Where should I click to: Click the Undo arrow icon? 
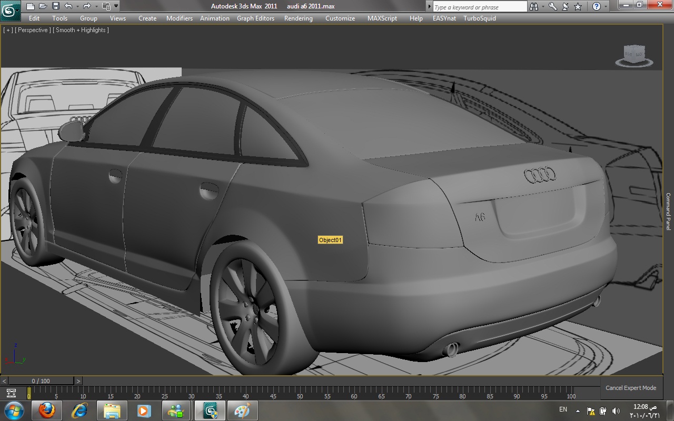pyautogui.click(x=68, y=6)
